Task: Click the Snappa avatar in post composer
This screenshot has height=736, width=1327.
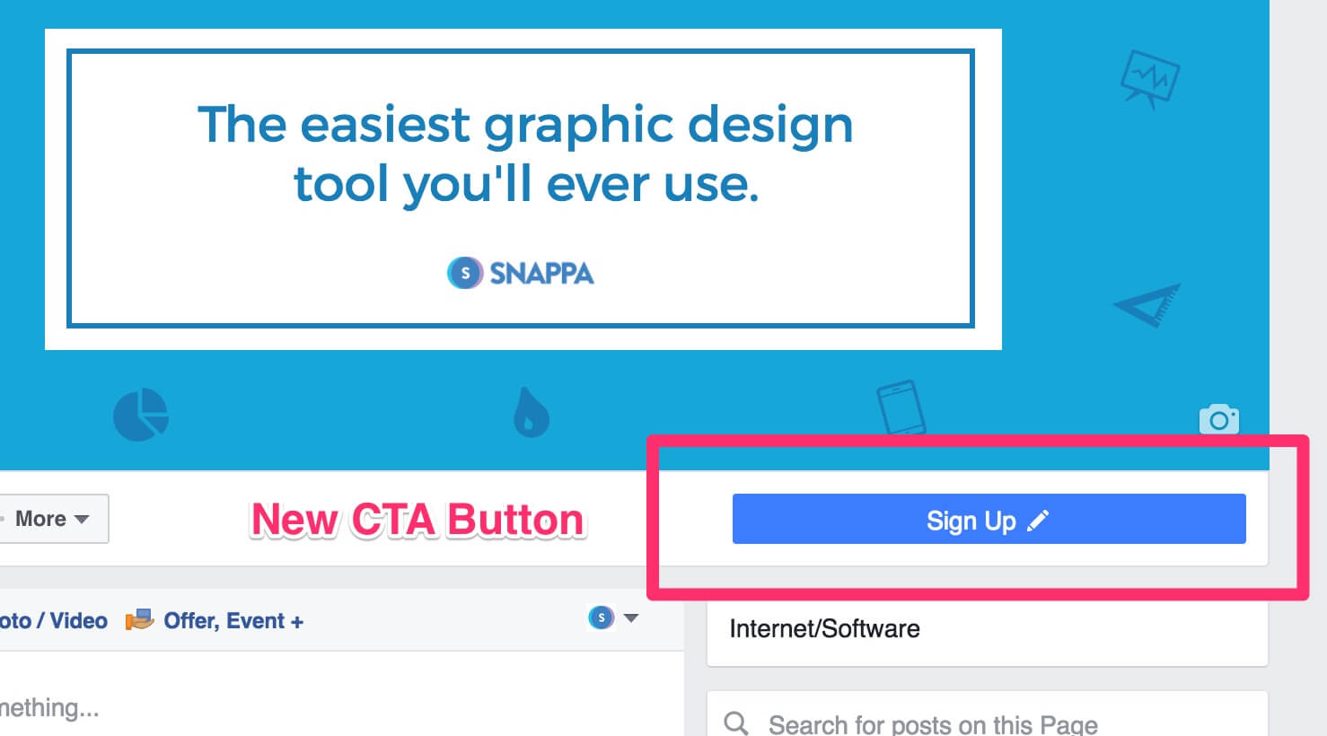Action: [601, 618]
